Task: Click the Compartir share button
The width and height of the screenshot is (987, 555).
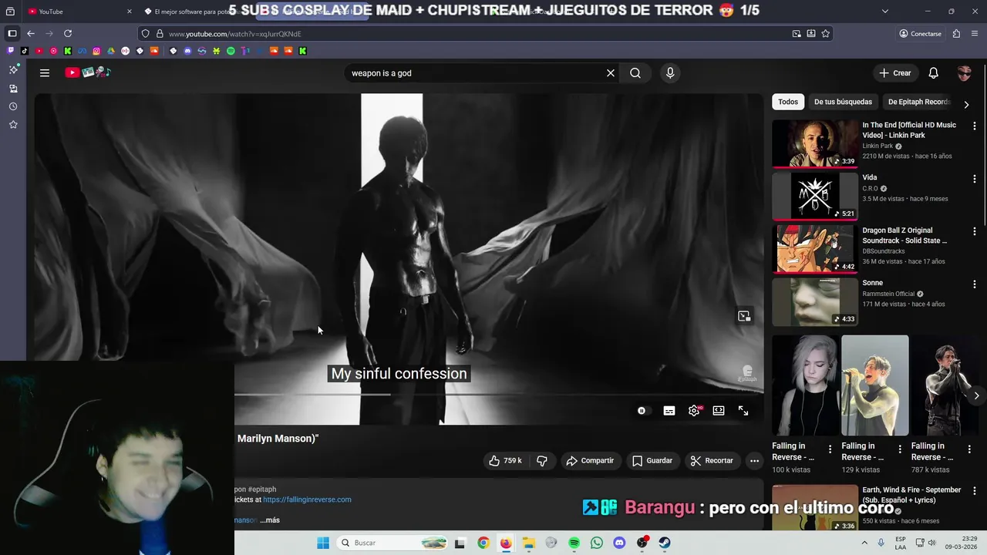Action: point(590,461)
